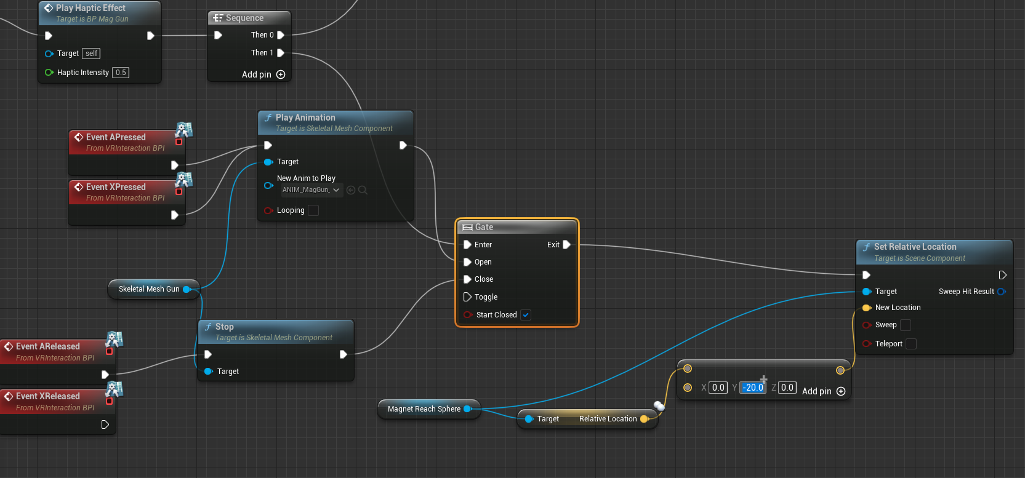Click the Y value field showing -20.0

tap(752, 388)
